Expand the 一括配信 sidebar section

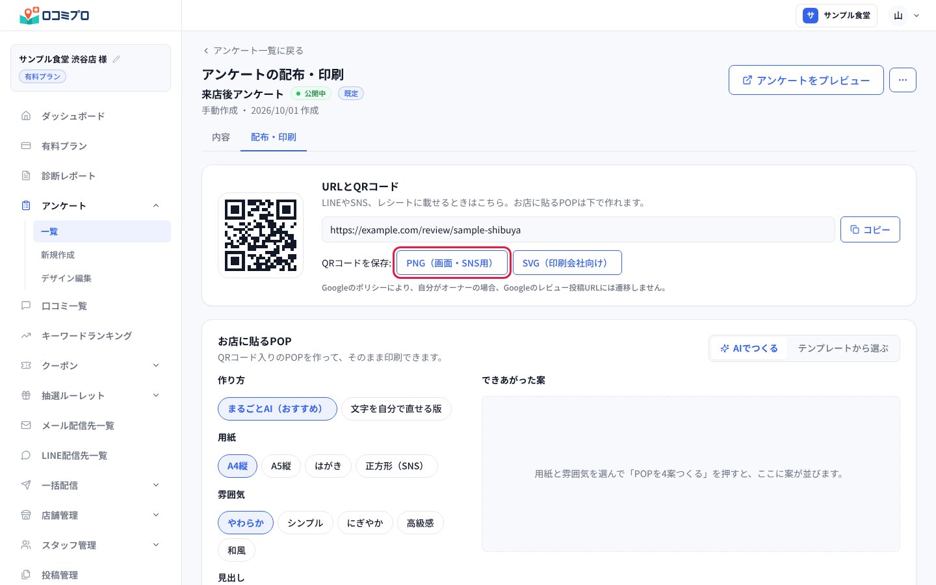156,485
